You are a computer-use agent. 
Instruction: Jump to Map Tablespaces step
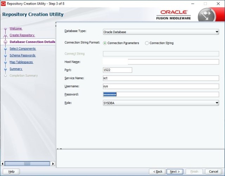tap(21, 62)
